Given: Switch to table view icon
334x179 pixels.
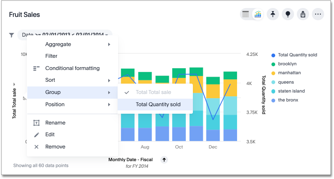Looking at the screenshot, I should click(246, 14).
